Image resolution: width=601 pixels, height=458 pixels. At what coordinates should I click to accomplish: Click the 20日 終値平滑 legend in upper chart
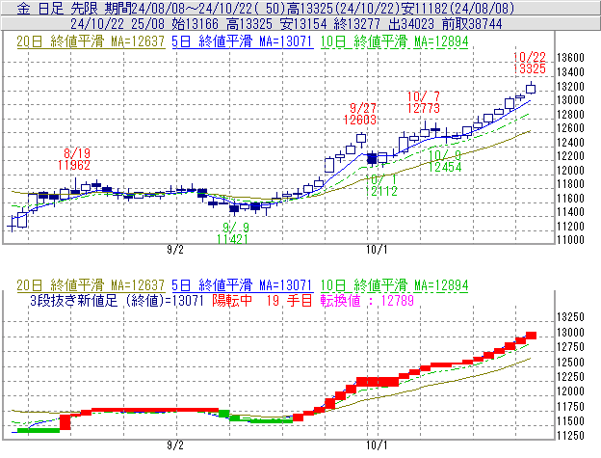91,41
